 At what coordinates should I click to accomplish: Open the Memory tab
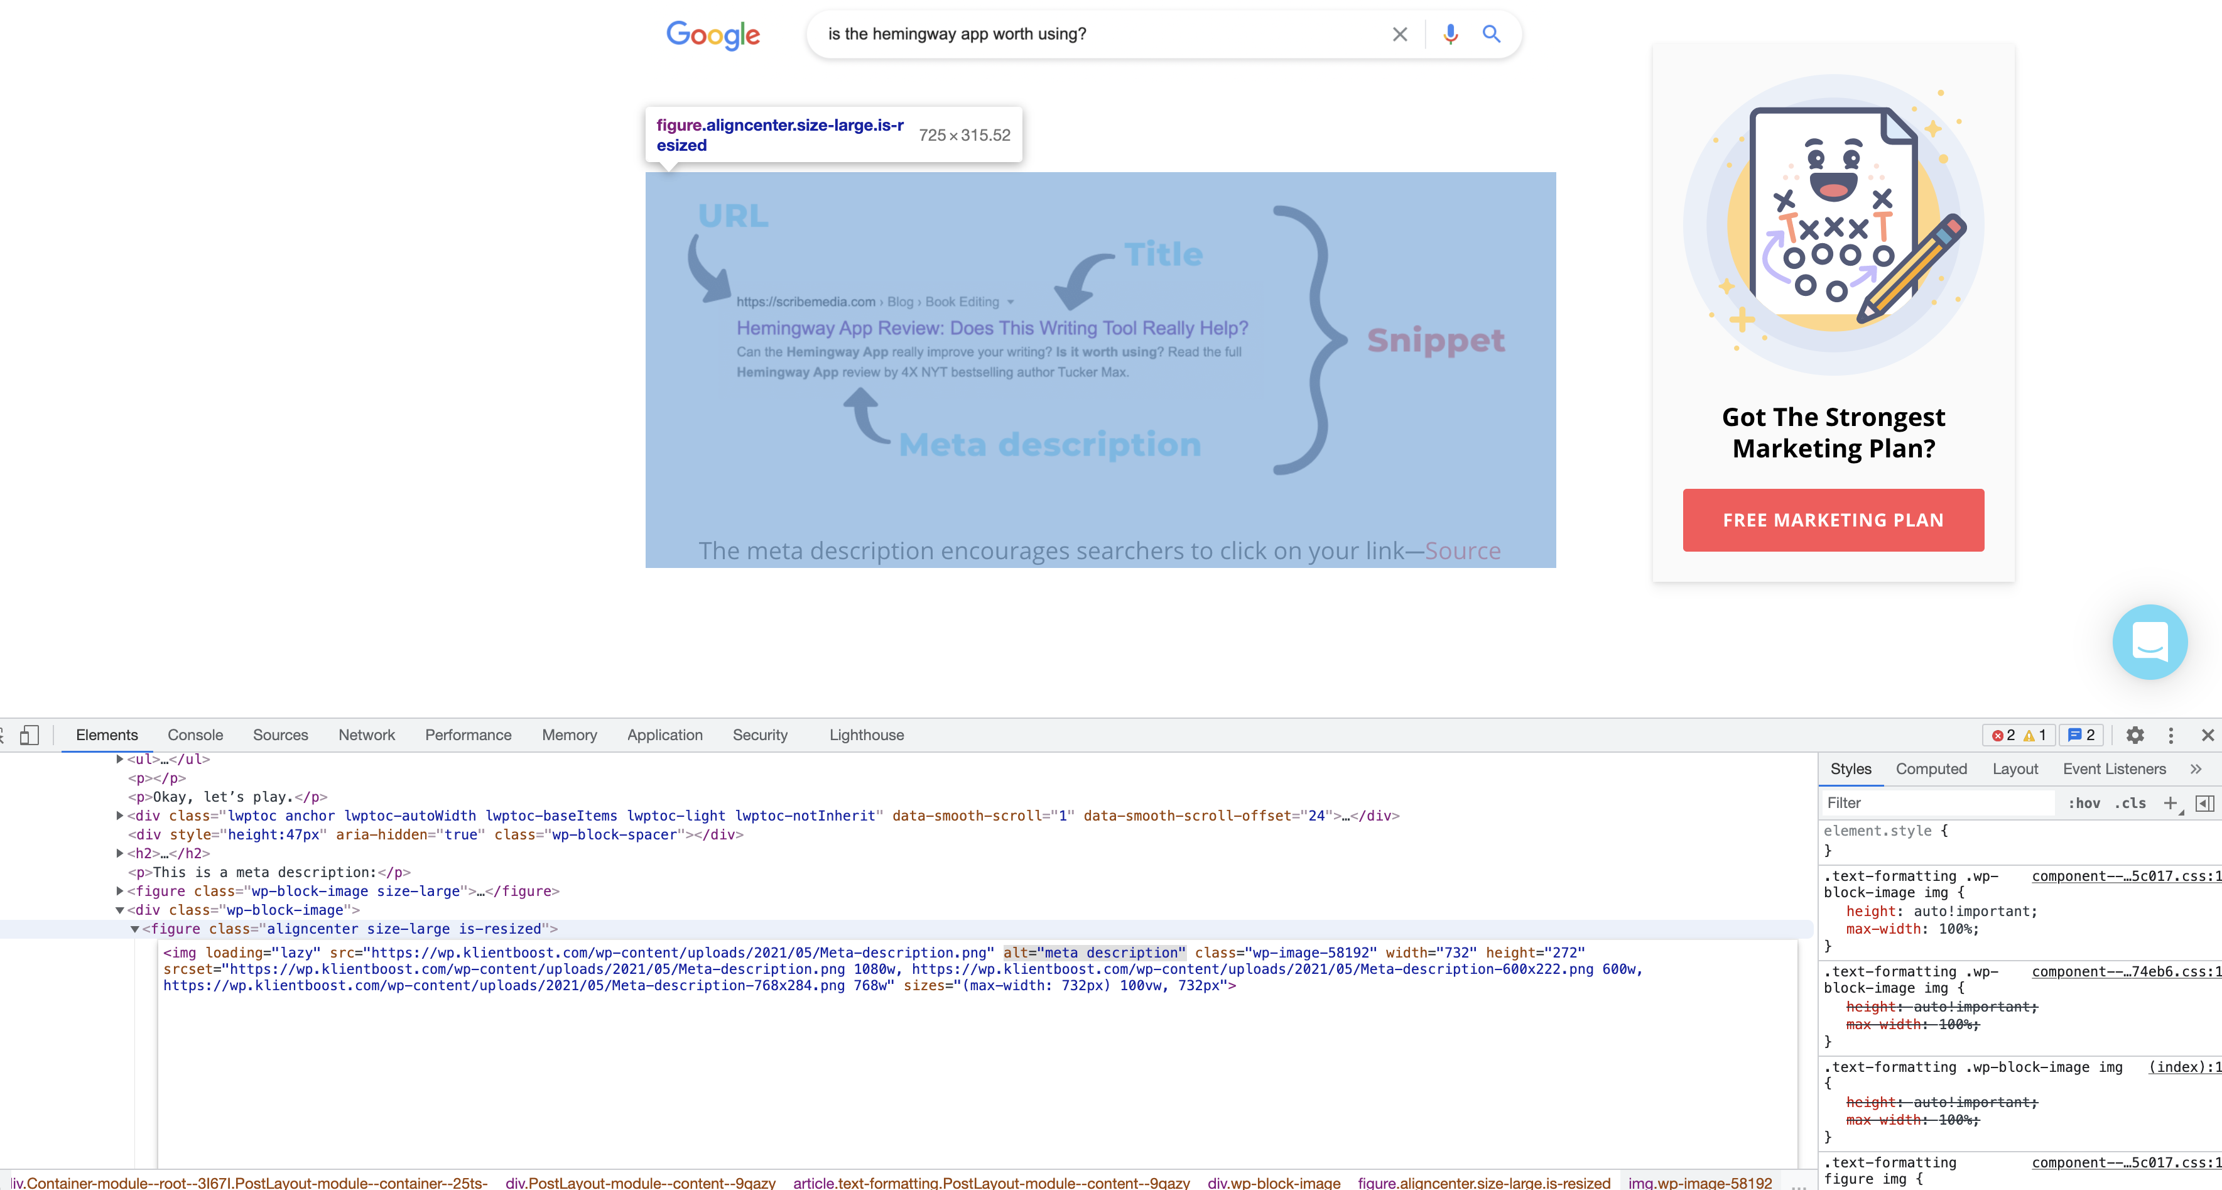[569, 735]
